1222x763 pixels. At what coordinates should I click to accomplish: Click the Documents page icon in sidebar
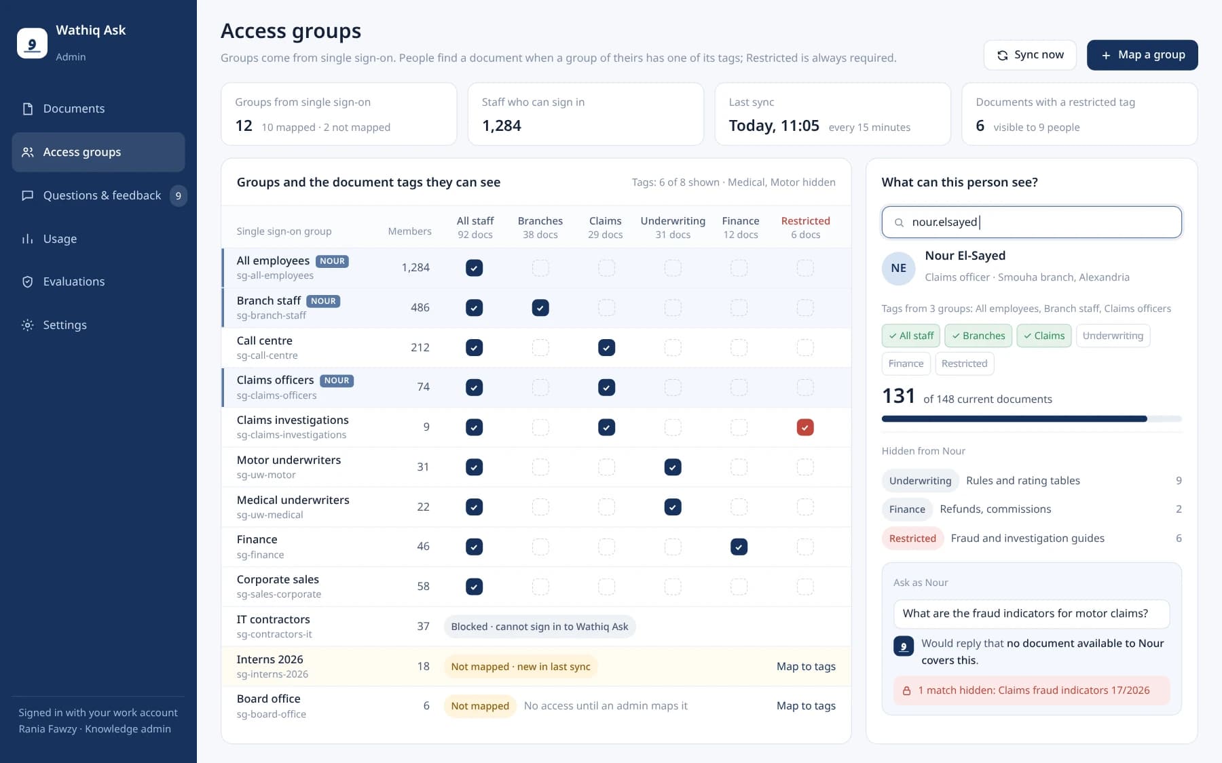(28, 109)
